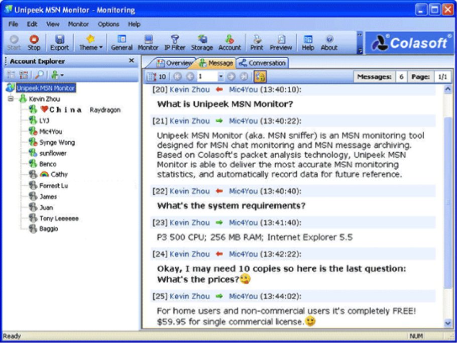The image size is (457, 343).
Task: Collapse the Kevin Zhou tree node
Action: (11, 99)
